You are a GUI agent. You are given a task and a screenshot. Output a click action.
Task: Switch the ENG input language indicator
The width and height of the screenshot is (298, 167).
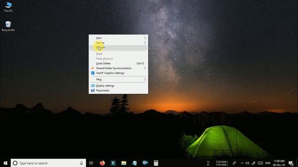tap(268, 163)
